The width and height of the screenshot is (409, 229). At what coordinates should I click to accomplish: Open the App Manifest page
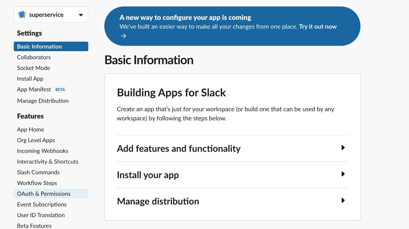[x=34, y=89]
